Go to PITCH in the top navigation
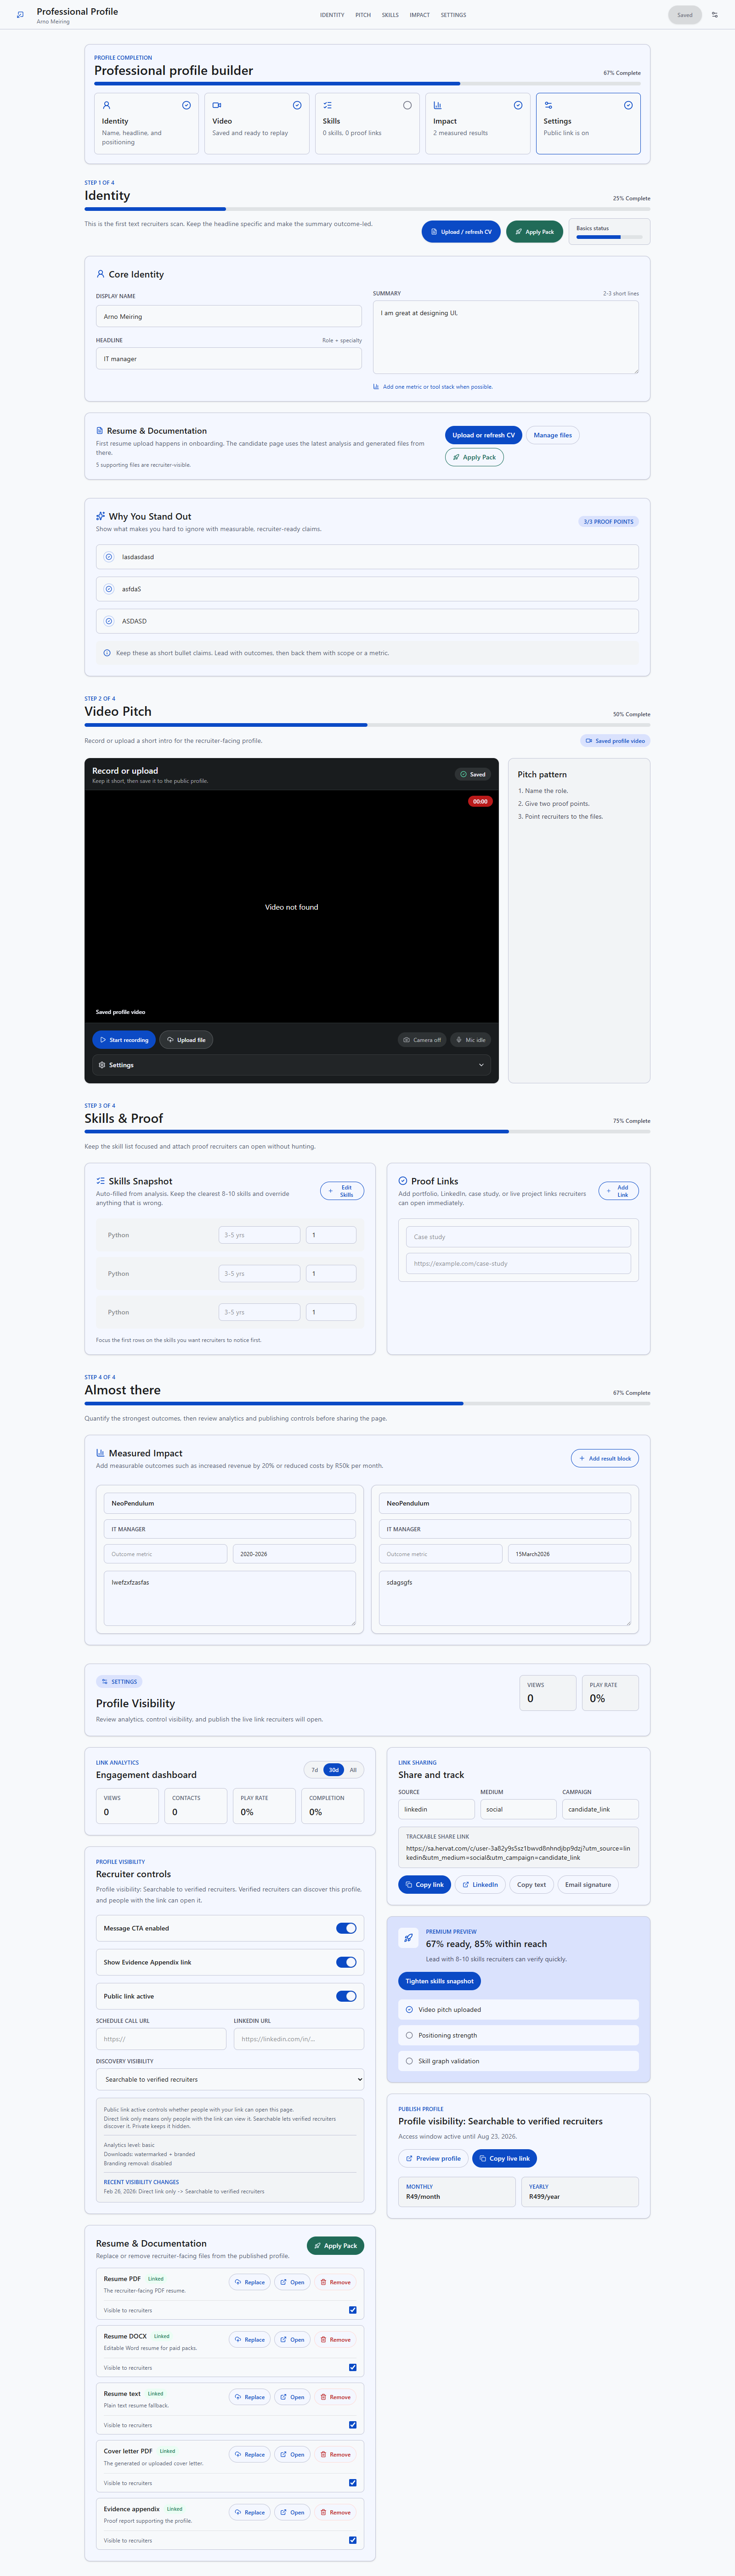Screen dimensions: 735x2576 [x=363, y=15]
